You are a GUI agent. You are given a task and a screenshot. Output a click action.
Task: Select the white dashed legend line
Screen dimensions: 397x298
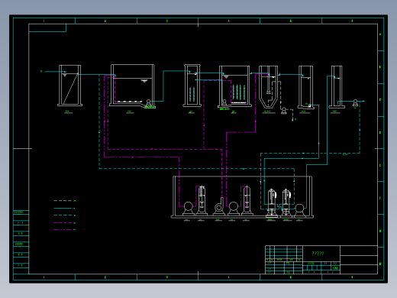(63, 201)
